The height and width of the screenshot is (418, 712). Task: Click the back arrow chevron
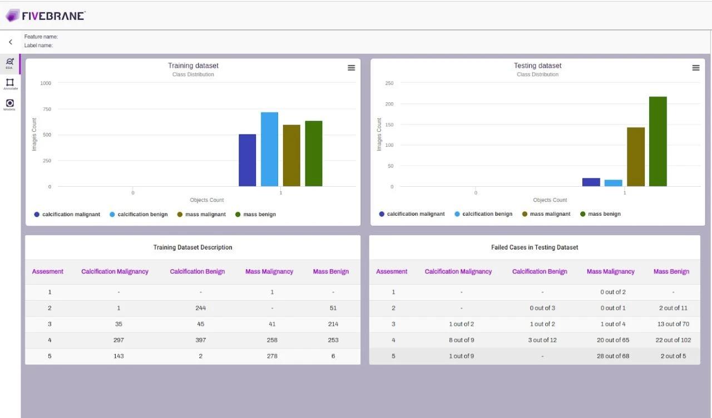pyautogui.click(x=10, y=42)
